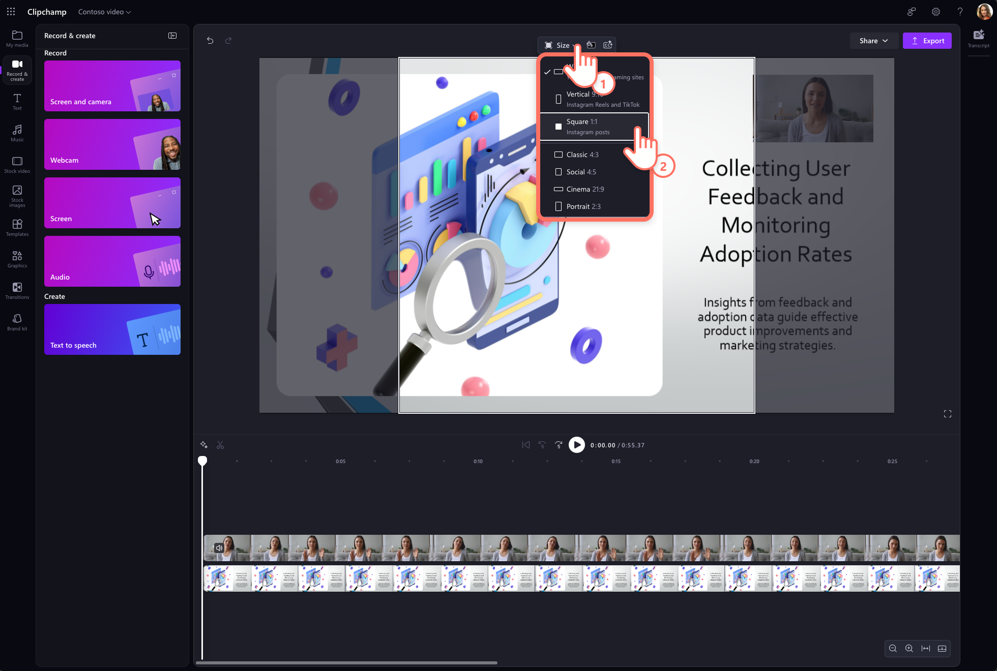This screenshot has height=671, width=997.
Task: Select Vertical 9:16 aspect ratio
Action: [x=594, y=99]
